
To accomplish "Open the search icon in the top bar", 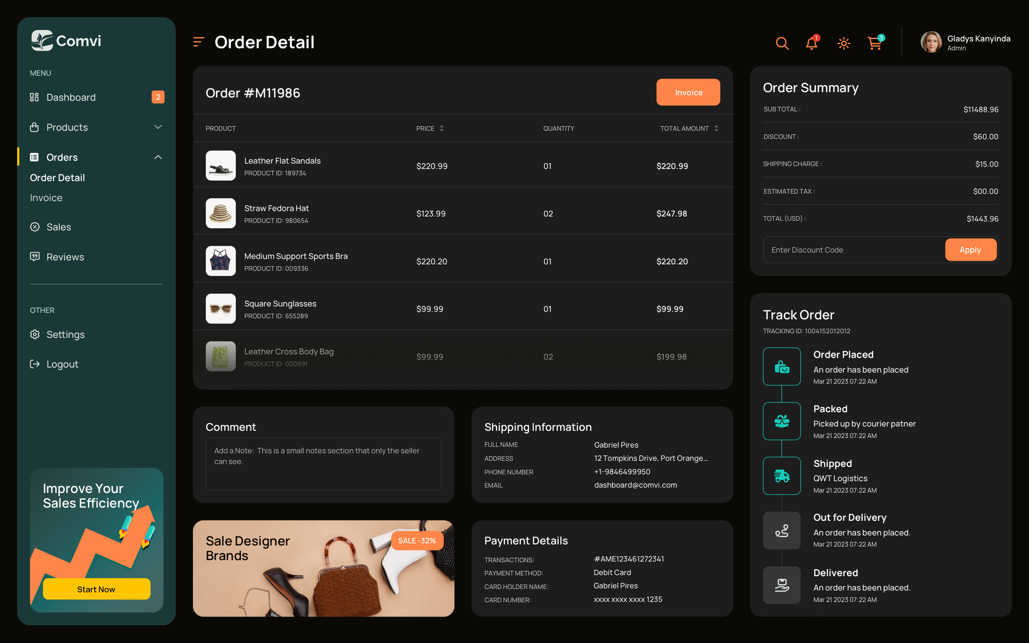I will click(x=782, y=43).
